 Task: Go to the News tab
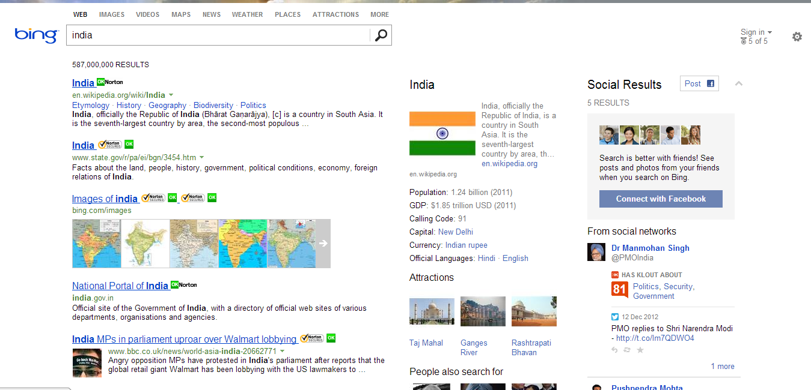(212, 14)
